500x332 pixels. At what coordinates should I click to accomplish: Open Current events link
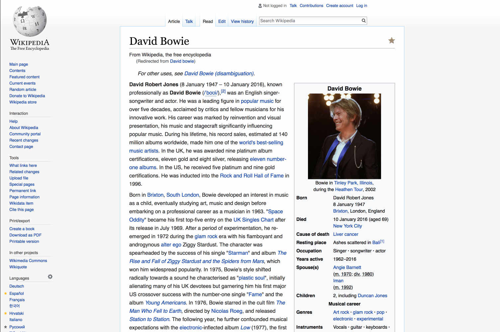click(x=22, y=83)
